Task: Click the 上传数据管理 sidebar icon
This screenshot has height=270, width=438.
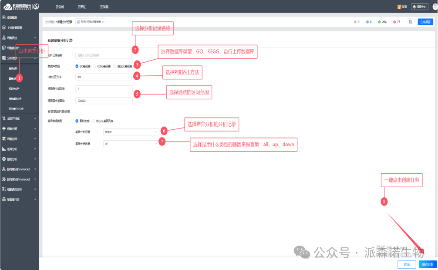Action: 4,27
